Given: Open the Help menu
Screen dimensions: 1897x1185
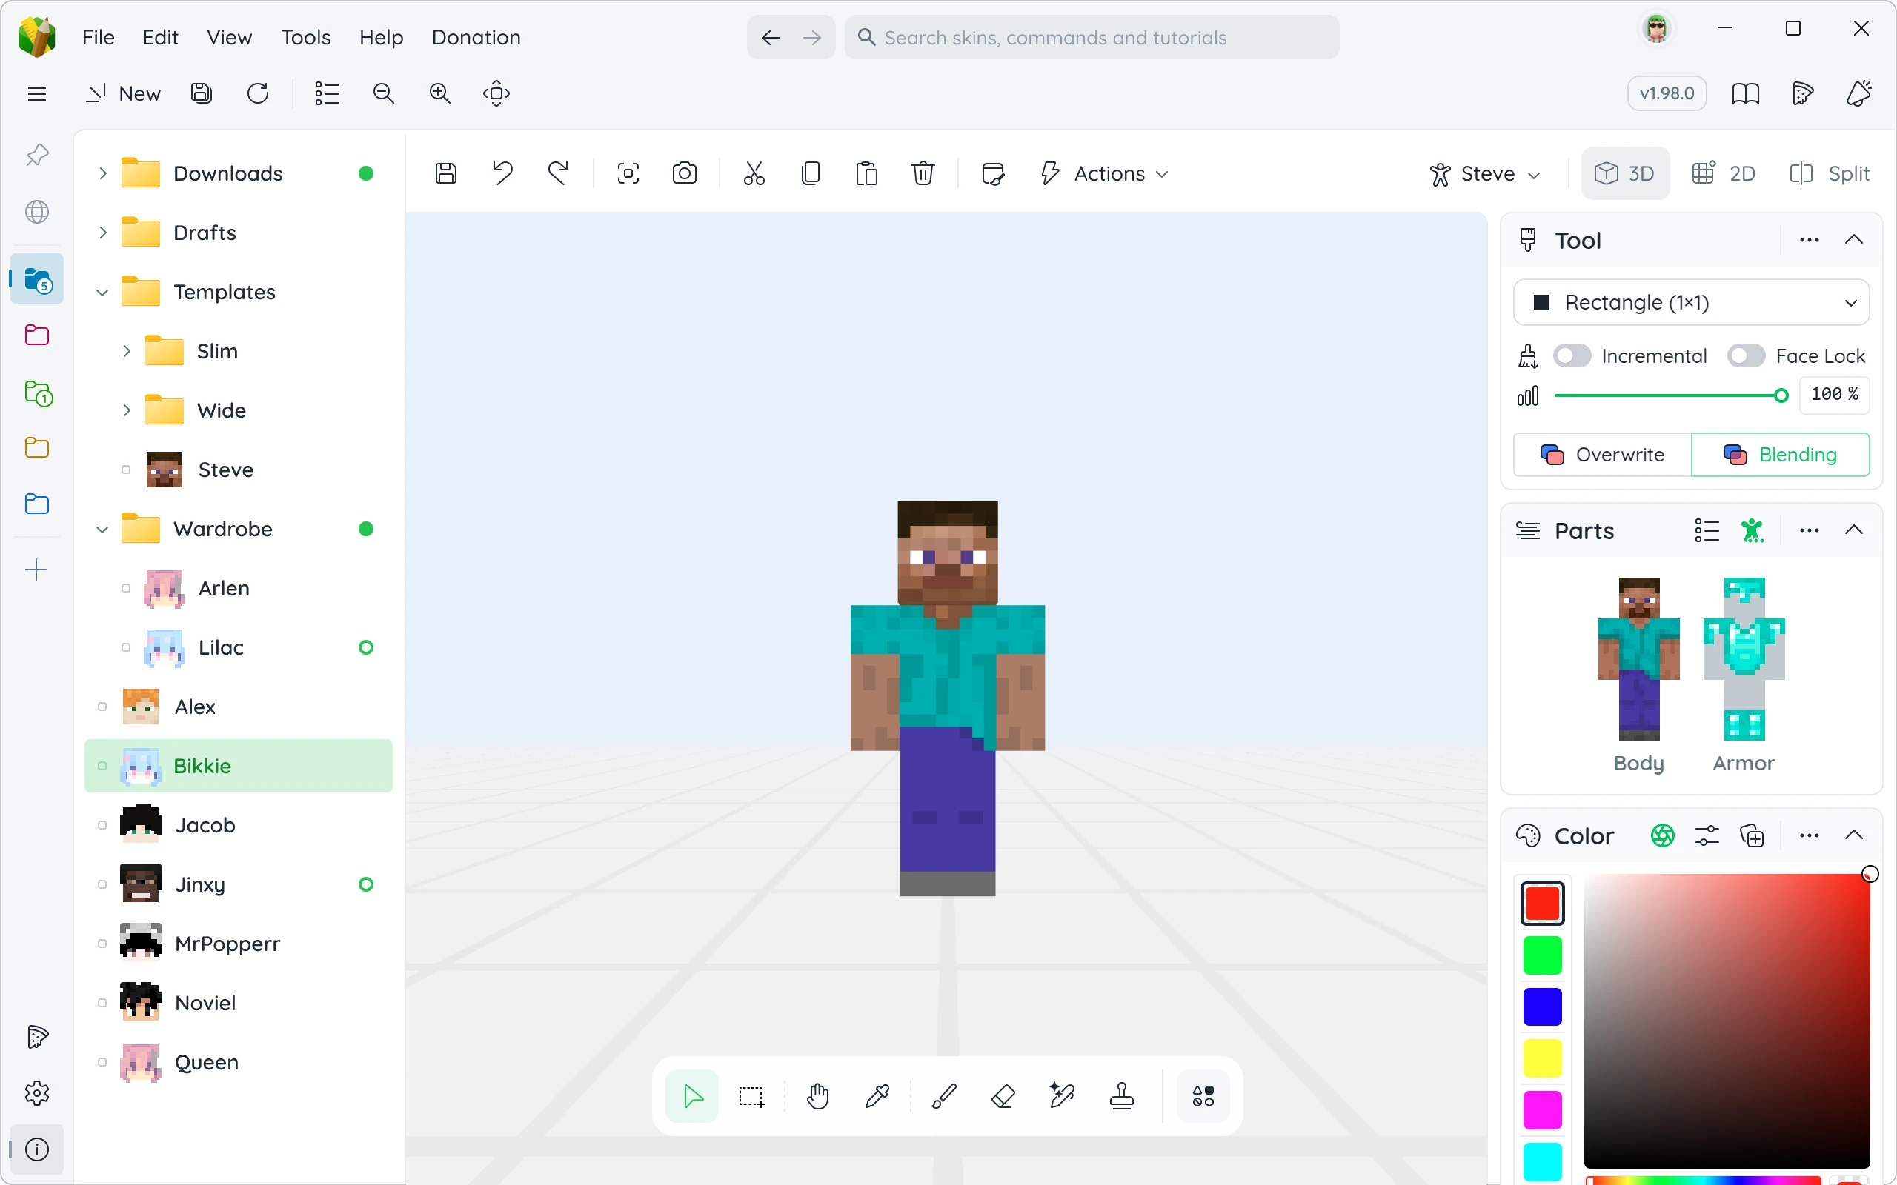Looking at the screenshot, I should pos(381,37).
